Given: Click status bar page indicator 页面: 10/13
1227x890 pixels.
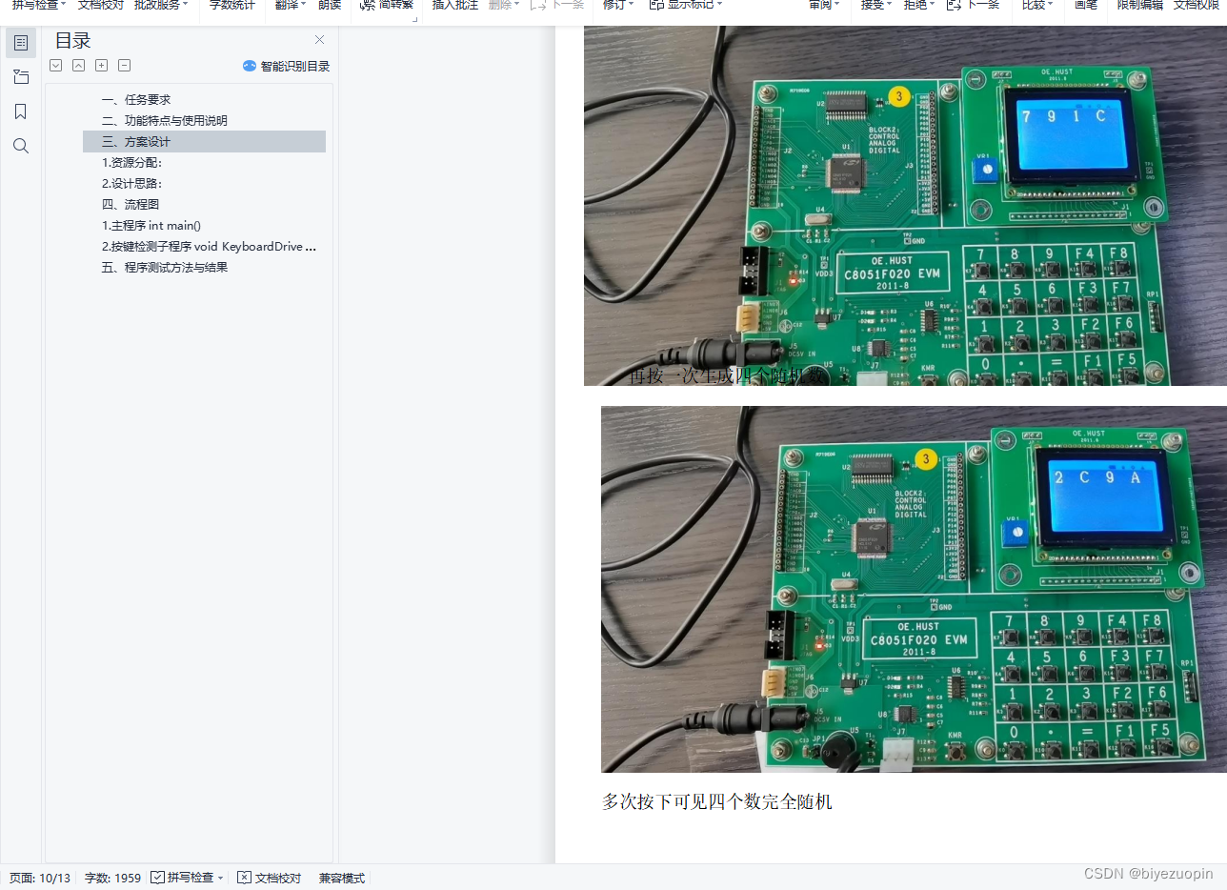Looking at the screenshot, I should (x=40, y=878).
